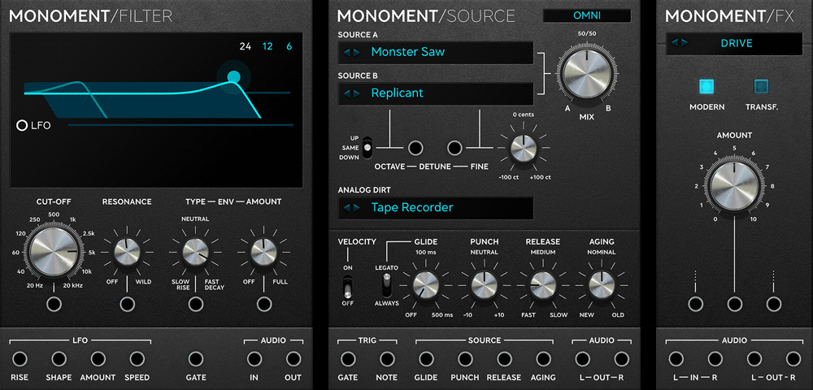Click the Source RELEASE CV jack
Image resolution: width=813 pixels, height=390 pixels.
[504, 359]
